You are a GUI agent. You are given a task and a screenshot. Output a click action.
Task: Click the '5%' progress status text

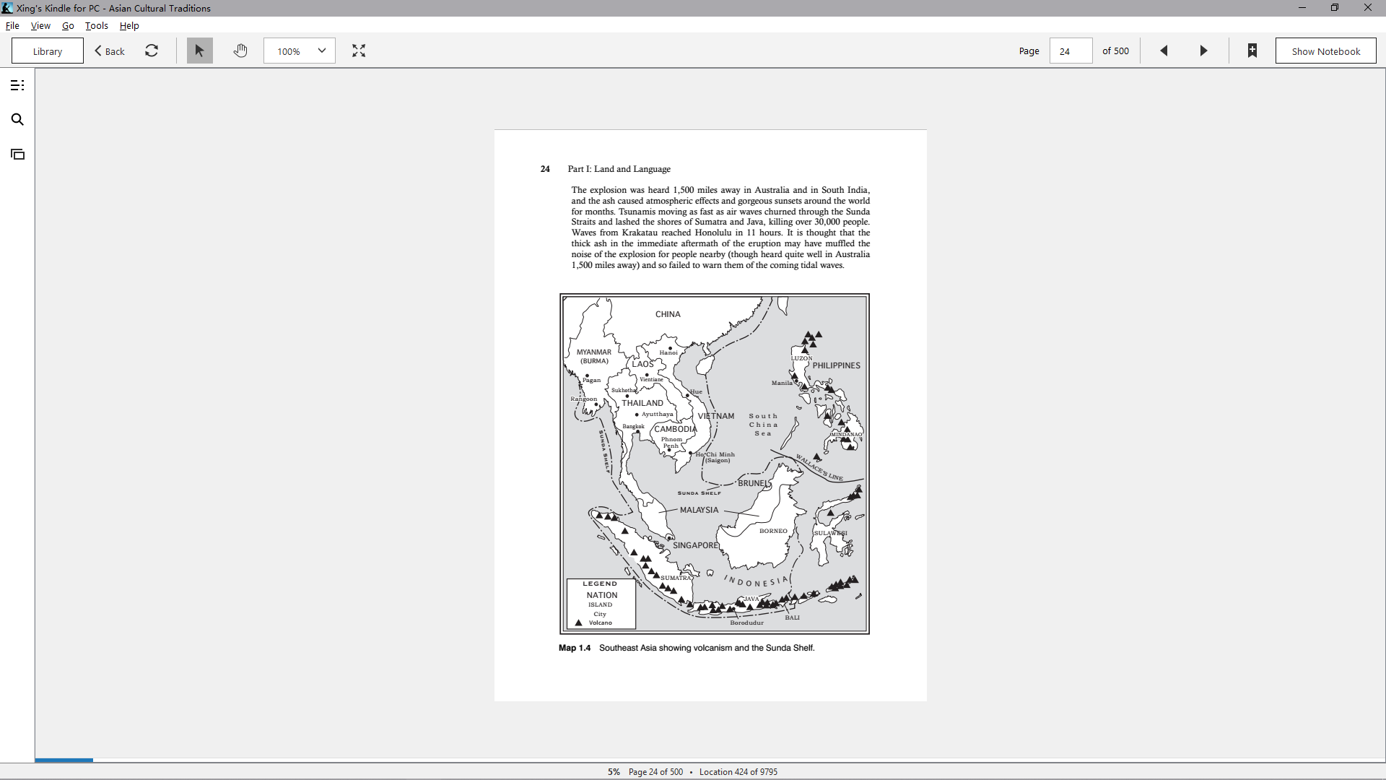614,772
